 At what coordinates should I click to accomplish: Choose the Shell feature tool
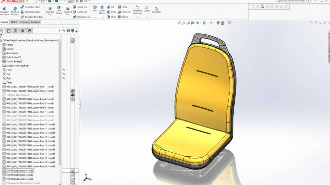click(111, 17)
